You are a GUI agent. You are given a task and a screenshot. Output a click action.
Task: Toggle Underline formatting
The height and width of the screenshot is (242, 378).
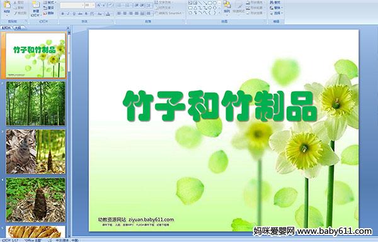74,14
